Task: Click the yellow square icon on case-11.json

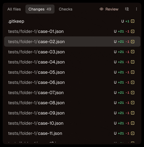Action: (x=132, y=133)
